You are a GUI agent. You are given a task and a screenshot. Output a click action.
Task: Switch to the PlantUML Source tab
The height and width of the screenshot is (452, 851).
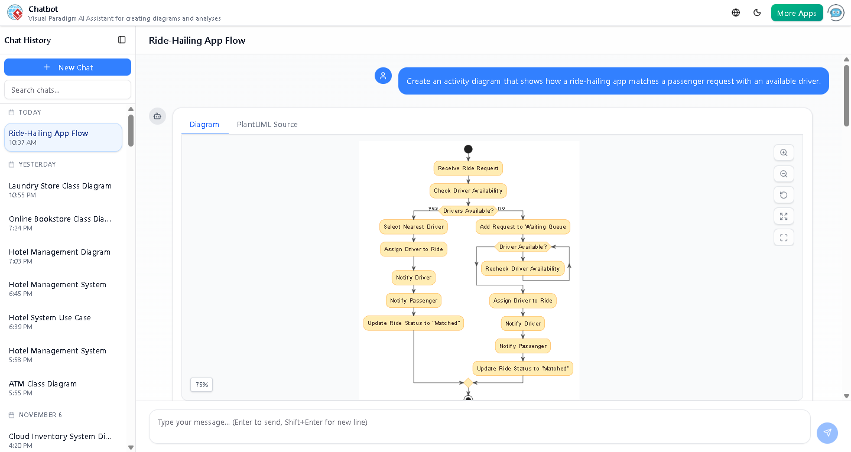click(267, 124)
